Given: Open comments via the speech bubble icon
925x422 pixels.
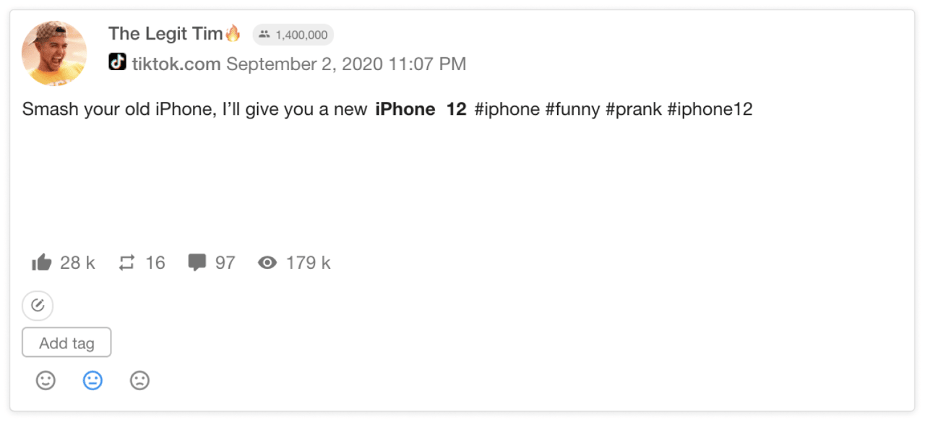Looking at the screenshot, I should [197, 262].
